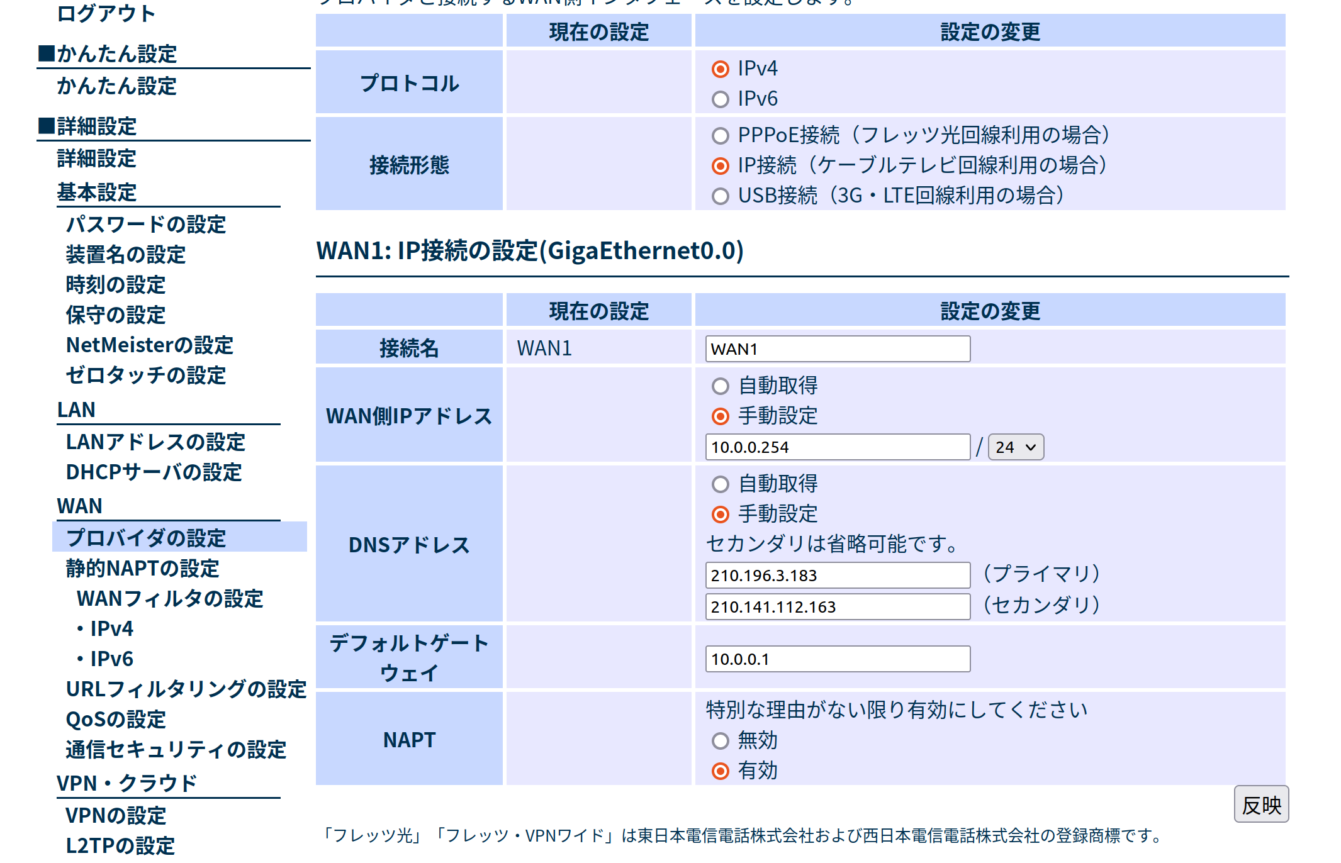Open VPNの設定 sidebar link
The width and height of the screenshot is (1341, 863).
click(116, 816)
